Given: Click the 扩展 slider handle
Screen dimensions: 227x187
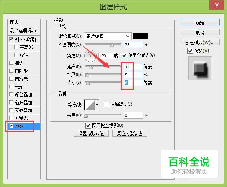Looking at the screenshot, I should click(x=88, y=75).
